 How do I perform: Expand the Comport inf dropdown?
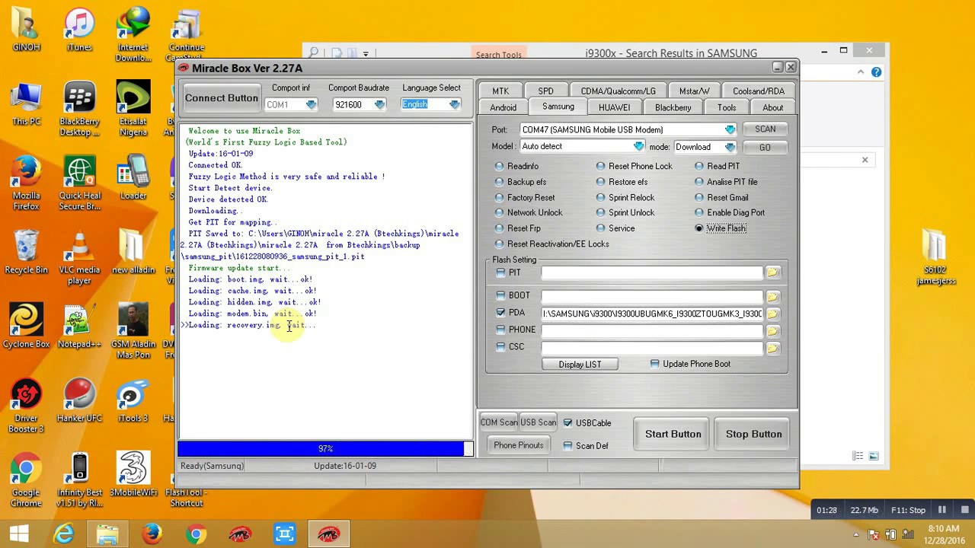(x=311, y=104)
